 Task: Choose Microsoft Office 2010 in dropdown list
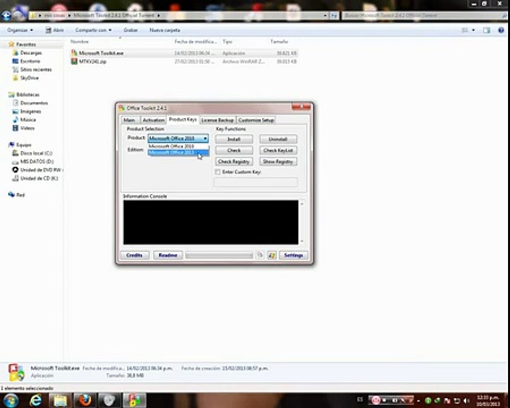(178, 146)
